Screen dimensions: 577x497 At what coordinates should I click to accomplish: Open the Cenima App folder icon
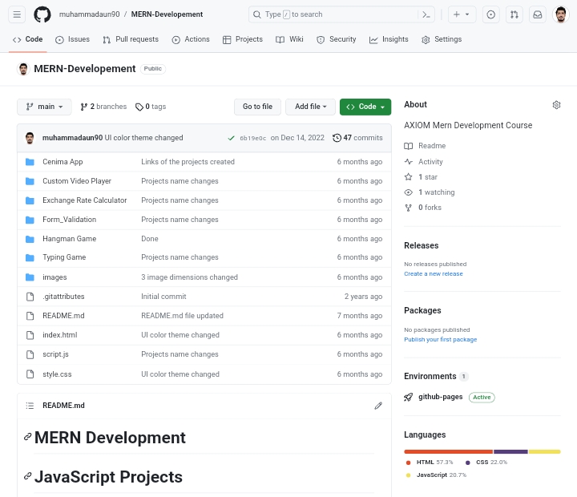(30, 162)
